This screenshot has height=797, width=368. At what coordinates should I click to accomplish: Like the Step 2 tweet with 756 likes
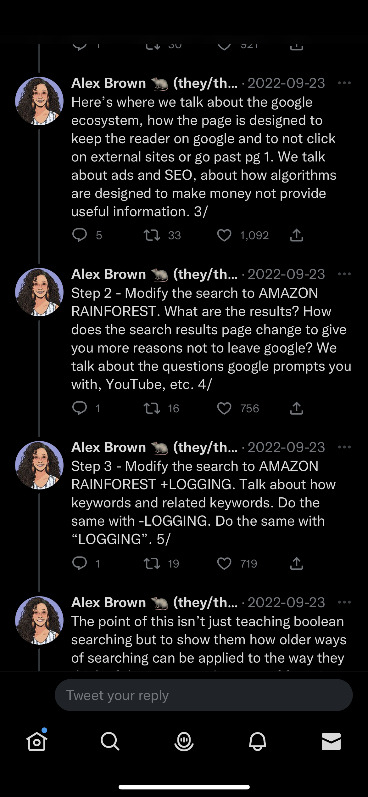point(224,408)
